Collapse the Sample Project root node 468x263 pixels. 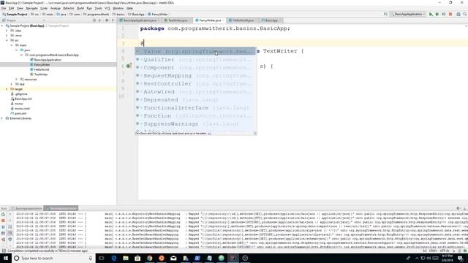point(2,26)
